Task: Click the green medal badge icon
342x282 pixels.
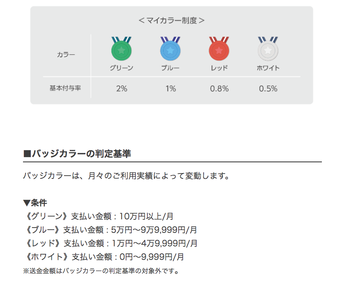Action: click(x=121, y=50)
